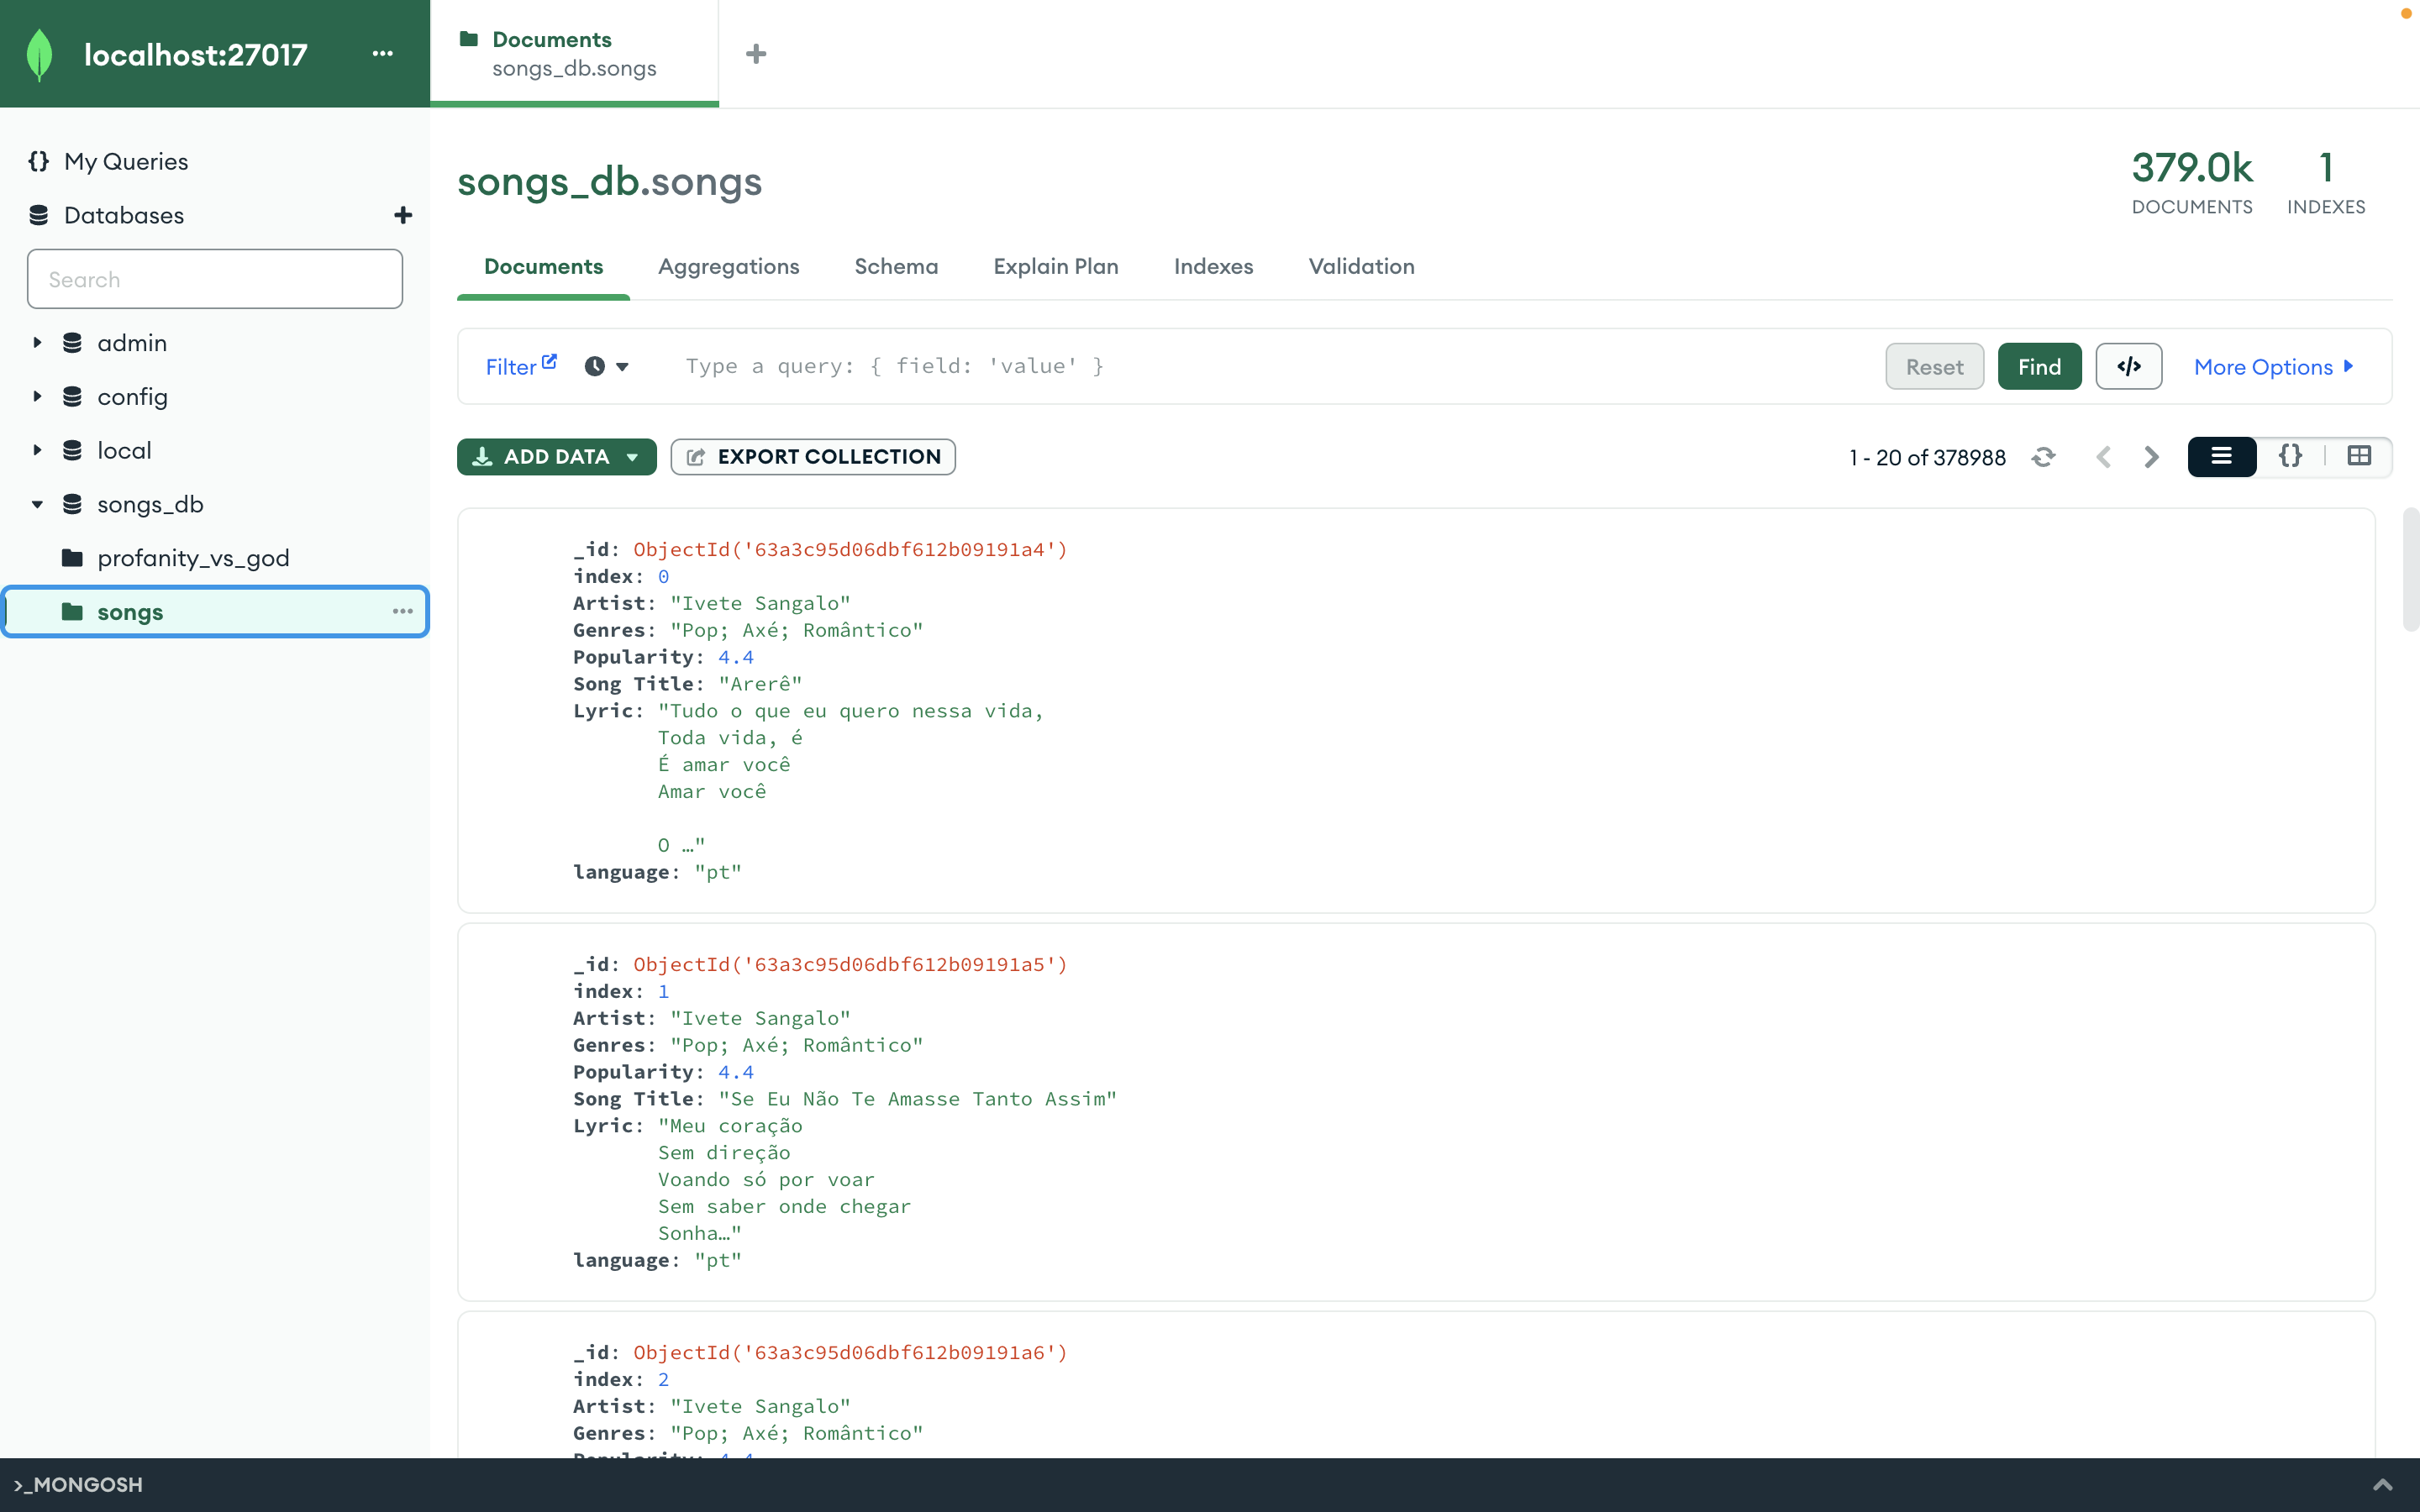The width and height of the screenshot is (2420, 1512).
Task: Switch to the Aggregations tab
Action: (728, 267)
